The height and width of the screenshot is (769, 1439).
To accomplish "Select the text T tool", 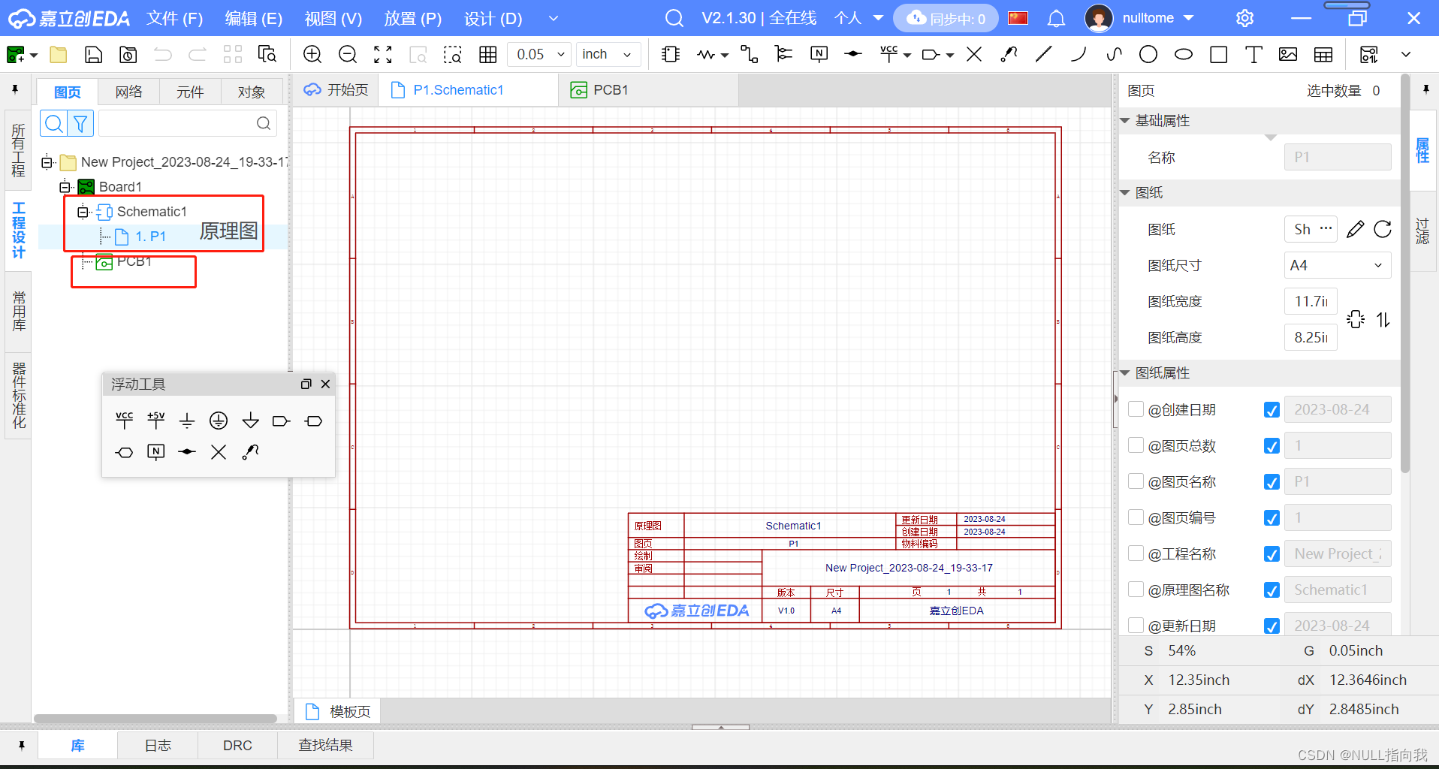I will (1253, 54).
